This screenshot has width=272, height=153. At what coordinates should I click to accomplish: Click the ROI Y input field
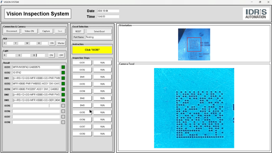point(21,43)
